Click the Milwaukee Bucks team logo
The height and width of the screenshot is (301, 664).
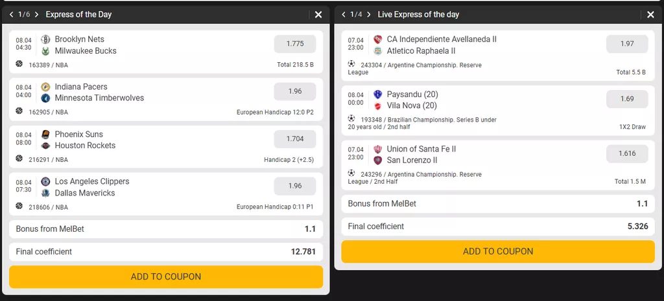click(46, 51)
